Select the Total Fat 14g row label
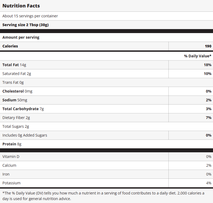Image resolution: width=213 pixels, height=203 pixels. point(14,65)
